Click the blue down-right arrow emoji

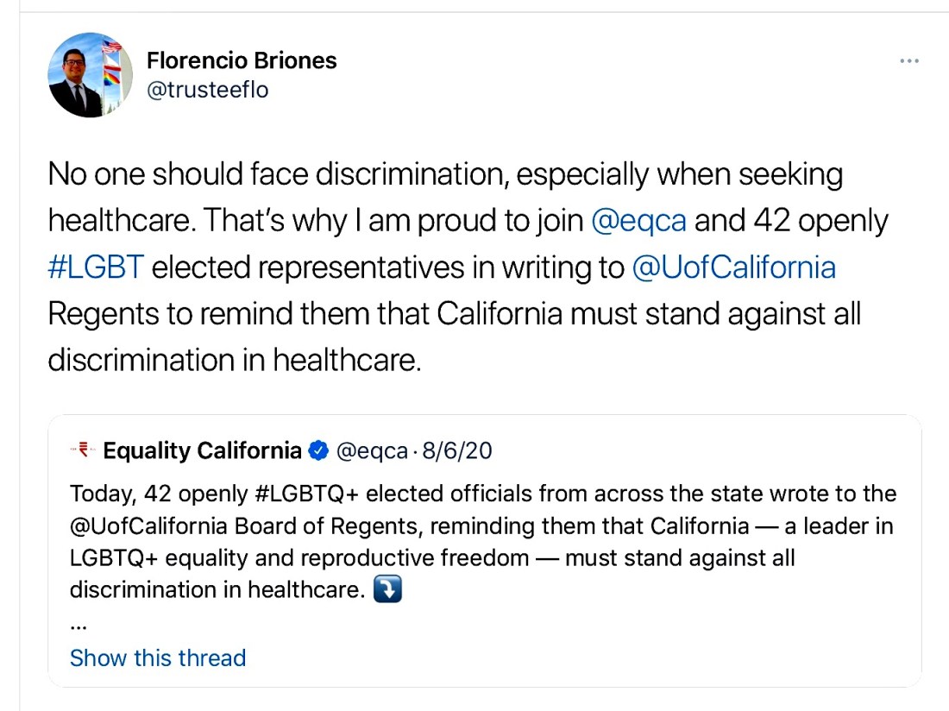coord(389,590)
